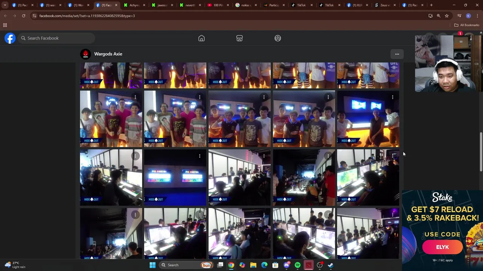Screen dimensions: 483x271
Task: Click the address bar URL
Action: tap(87, 16)
